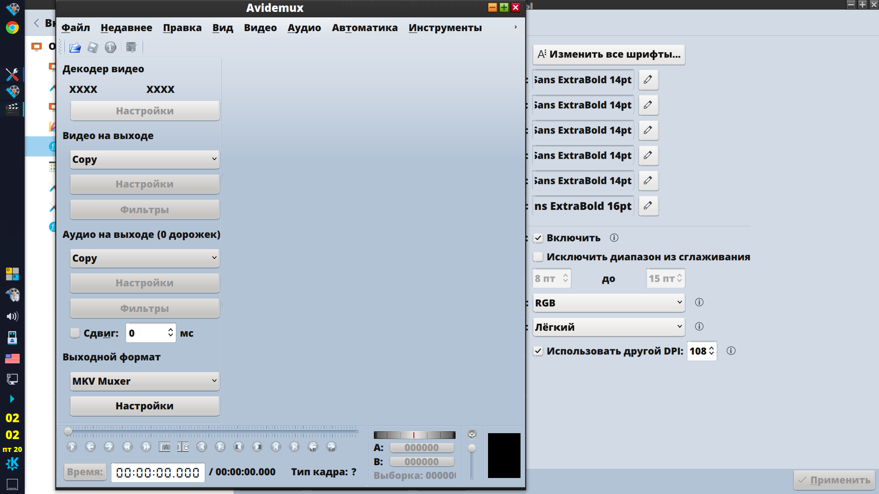Click the Open Video folder icon
Image resolution: width=879 pixels, height=494 pixels.
[x=75, y=48]
